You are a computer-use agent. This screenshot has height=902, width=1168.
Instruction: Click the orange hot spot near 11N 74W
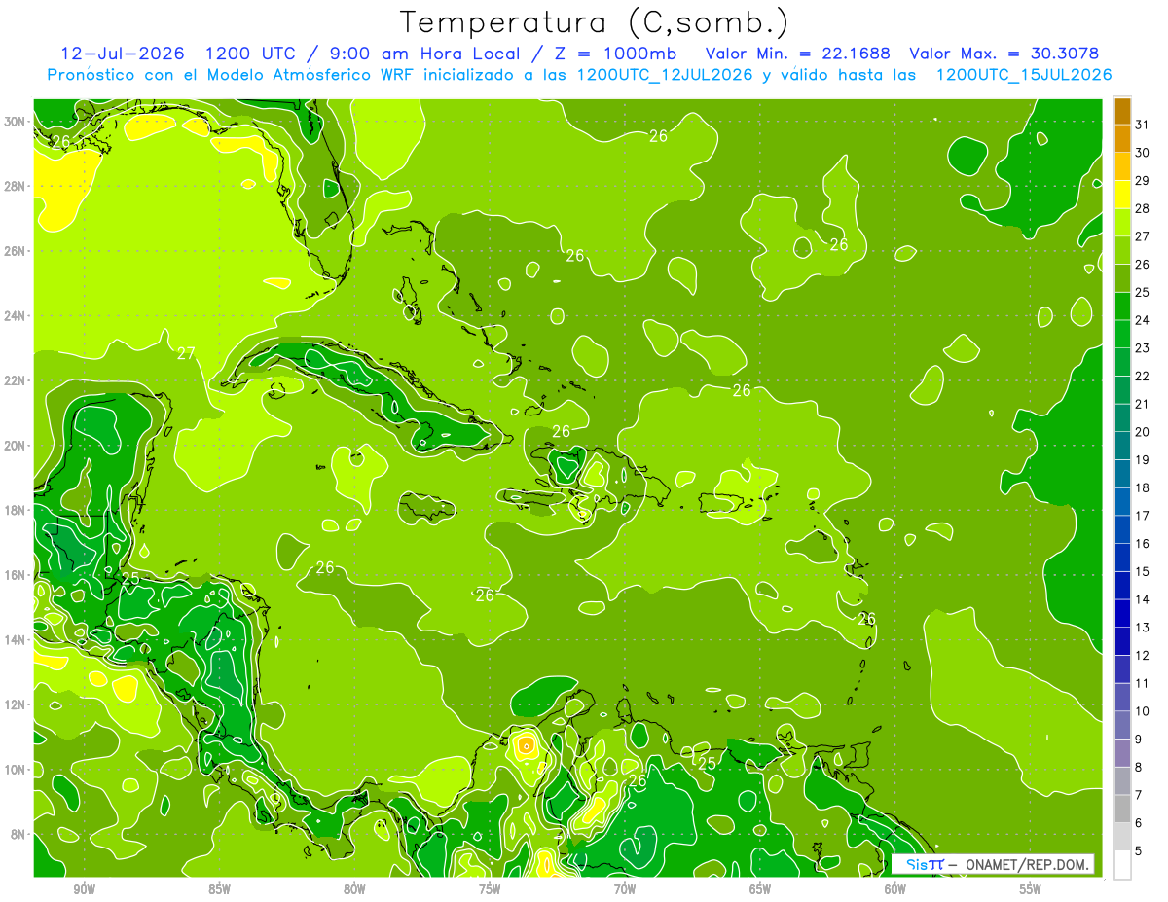point(526,746)
